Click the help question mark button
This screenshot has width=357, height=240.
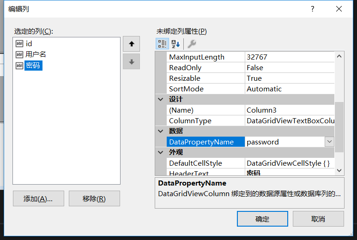point(312,9)
